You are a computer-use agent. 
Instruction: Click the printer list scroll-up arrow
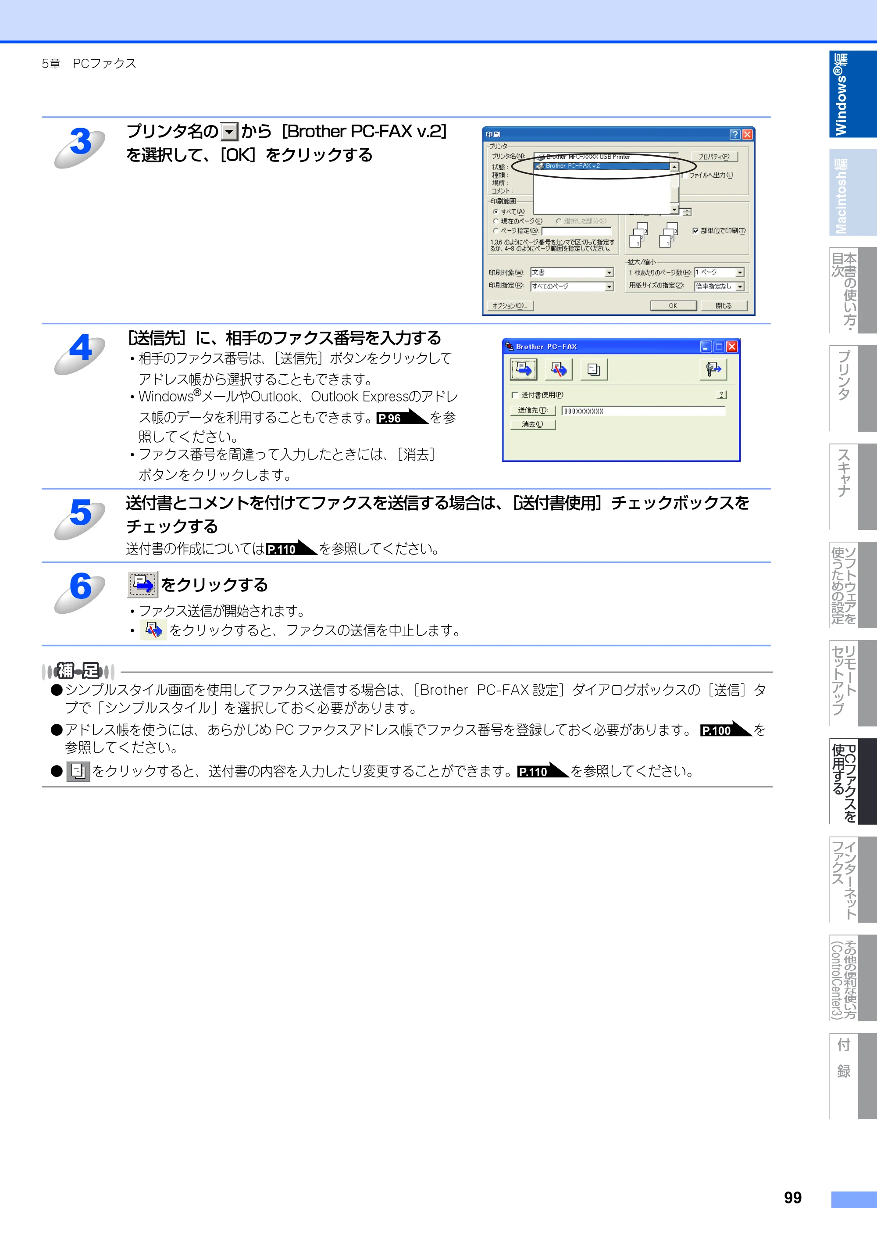[x=674, y=167]
